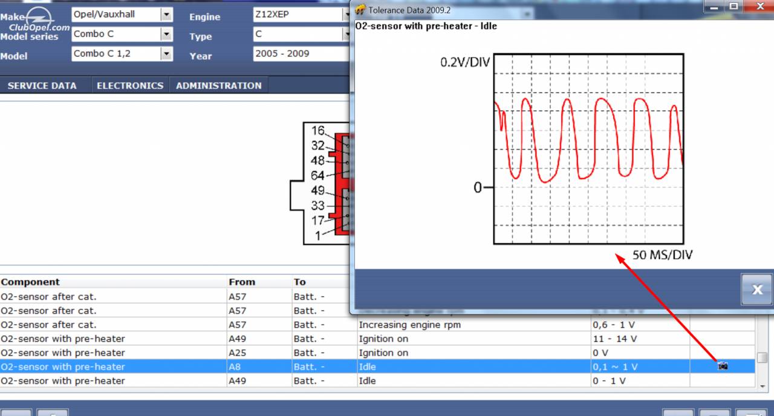Click the table's vertical scrollbar thumb

[763, 357]
